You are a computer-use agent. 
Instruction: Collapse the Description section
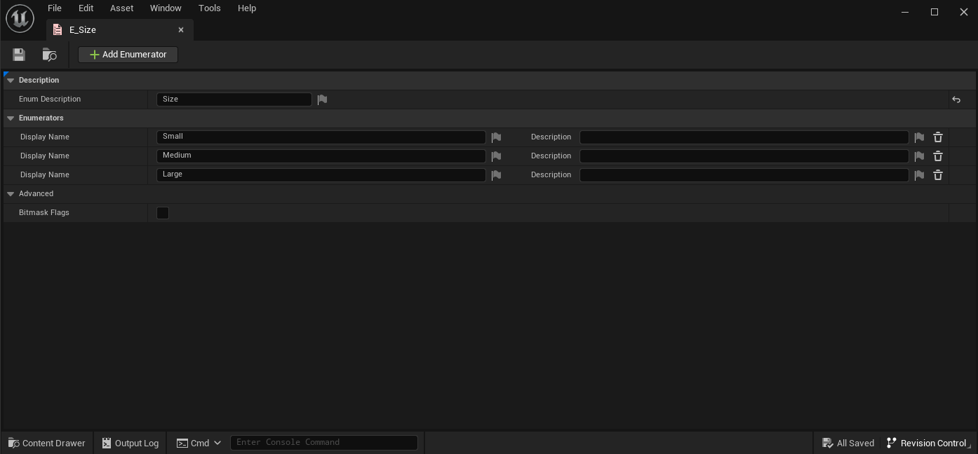11,81
